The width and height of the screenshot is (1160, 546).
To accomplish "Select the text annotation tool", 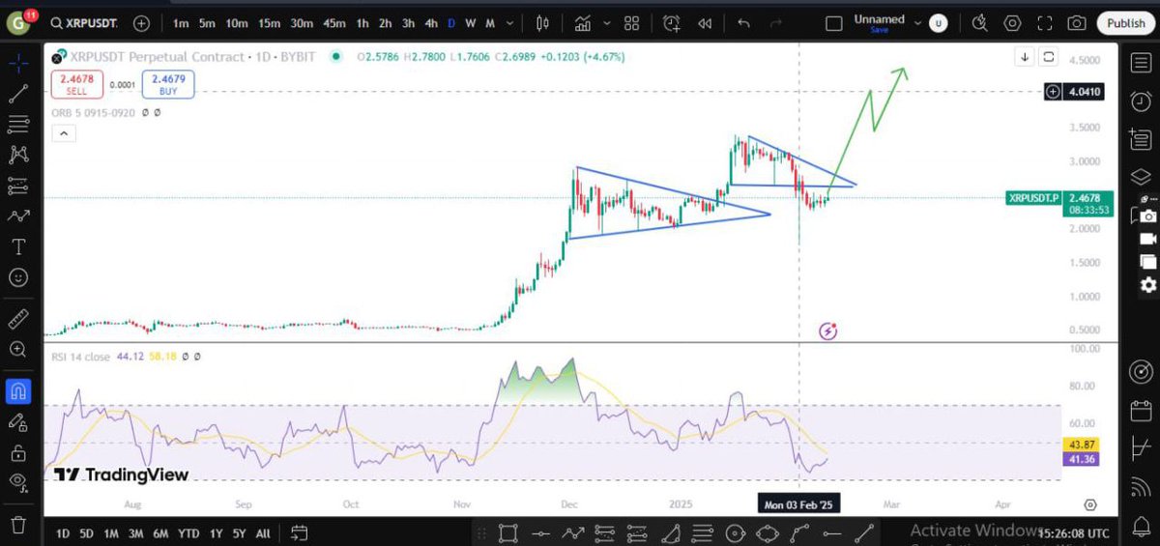I will point(17,247).
